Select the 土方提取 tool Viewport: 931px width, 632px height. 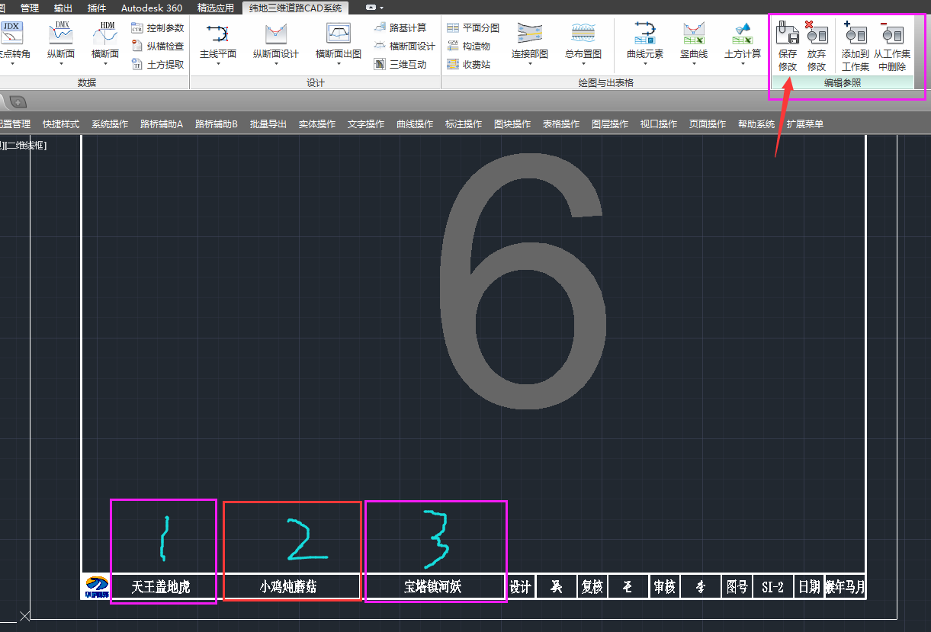click(x=158, y=65)
